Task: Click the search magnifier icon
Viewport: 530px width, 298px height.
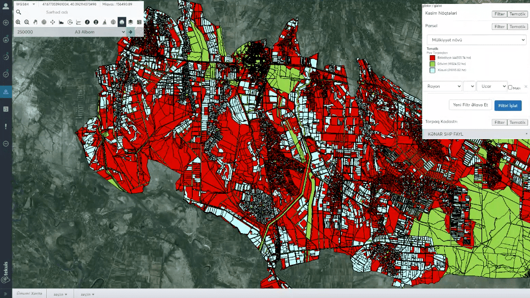Action: [x=19, y=12]
